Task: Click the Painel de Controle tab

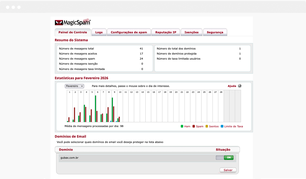Action: (x=73, y=32)
